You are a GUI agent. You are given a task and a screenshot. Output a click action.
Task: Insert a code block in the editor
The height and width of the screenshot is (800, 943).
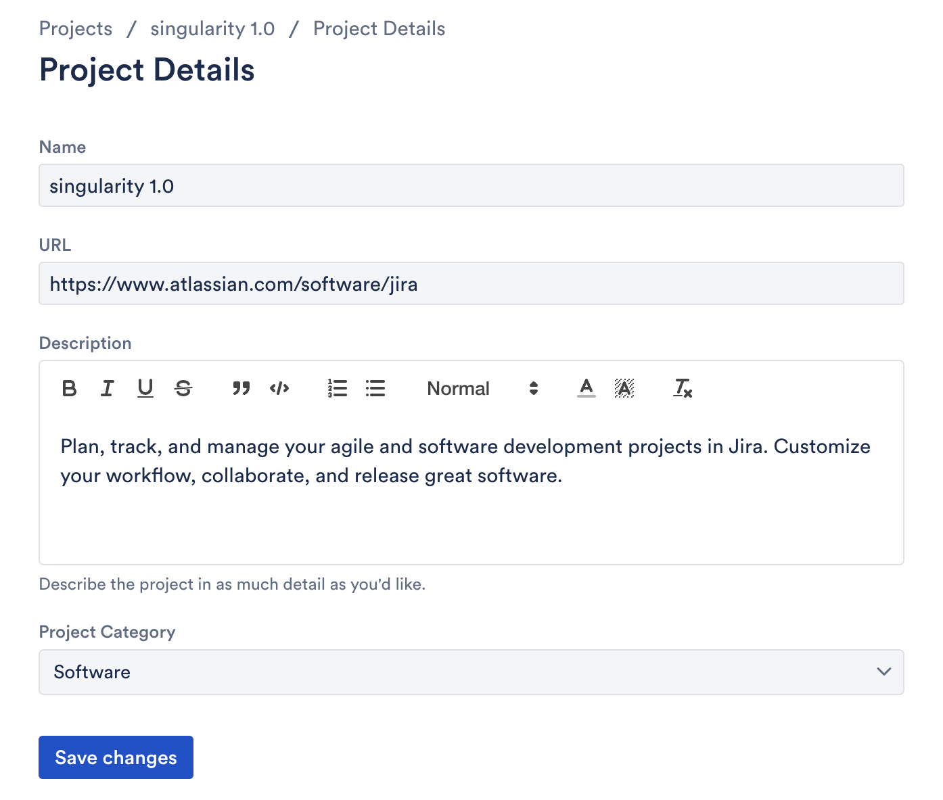(x=279, y=388)
